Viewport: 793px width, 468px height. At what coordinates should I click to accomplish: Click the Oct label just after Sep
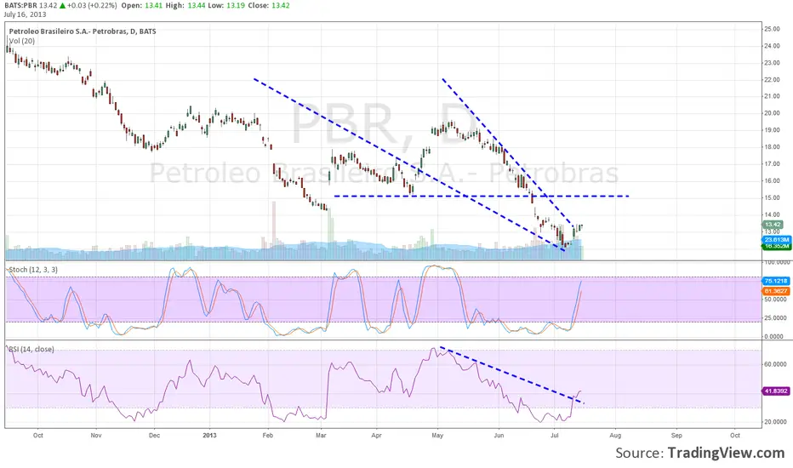pyautogui.click(x=735, y=435)
